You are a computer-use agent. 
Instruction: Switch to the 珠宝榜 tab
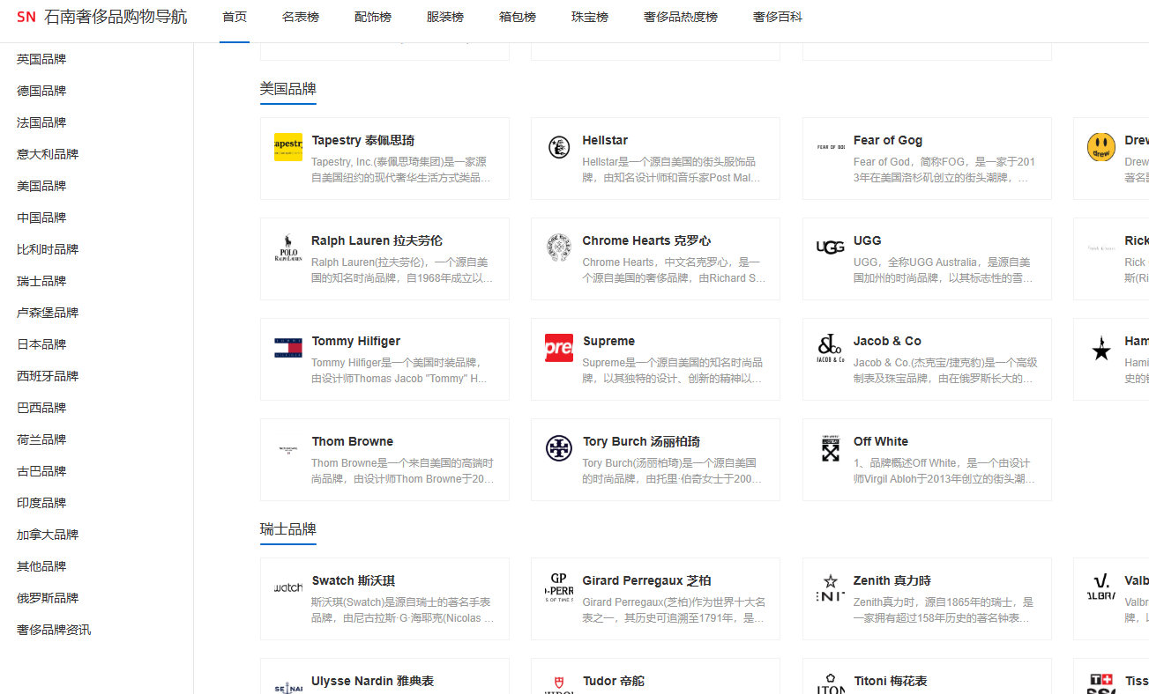[x=590, y=18]
